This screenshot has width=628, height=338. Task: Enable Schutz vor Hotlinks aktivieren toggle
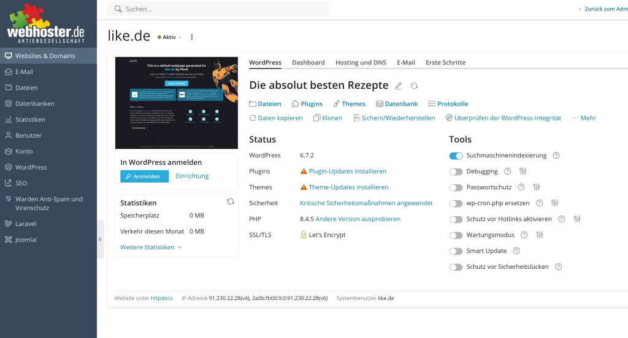pyautogui.click(x=456, y=219)
